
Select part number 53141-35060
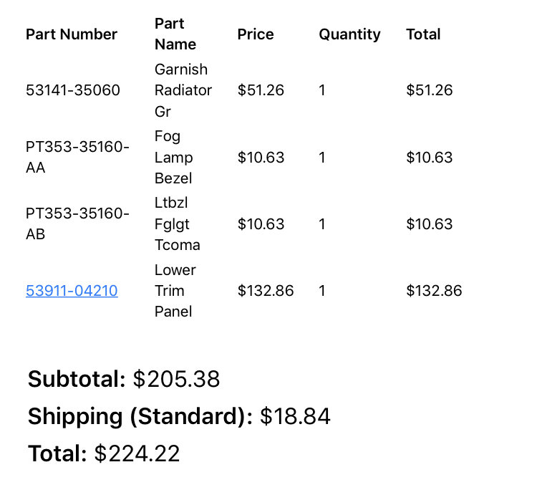[73, 90]
